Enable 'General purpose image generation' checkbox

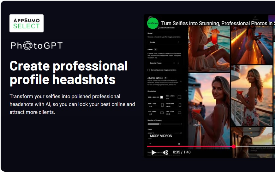click(x=149, y=70)
